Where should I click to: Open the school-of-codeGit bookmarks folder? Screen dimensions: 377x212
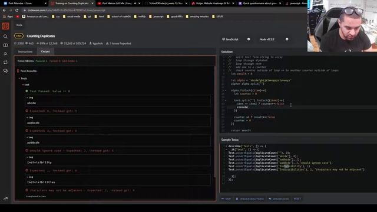click(x=119, y=16)
